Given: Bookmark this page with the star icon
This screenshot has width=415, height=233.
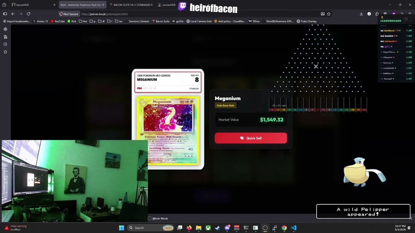Looking at the screenshot, I should point(329,14).
